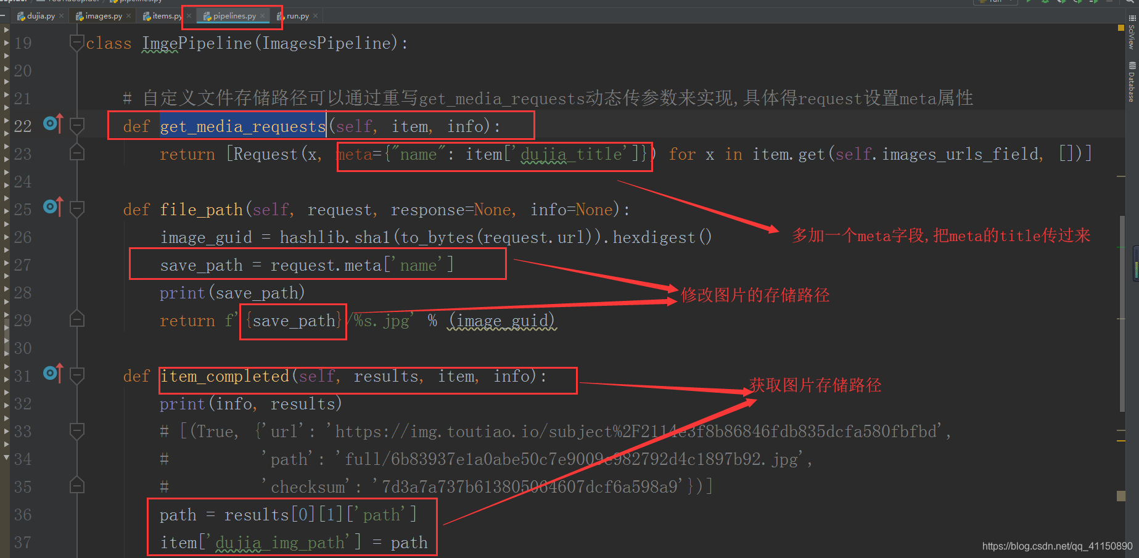Click the yellow inspection status indicator

1120,28
